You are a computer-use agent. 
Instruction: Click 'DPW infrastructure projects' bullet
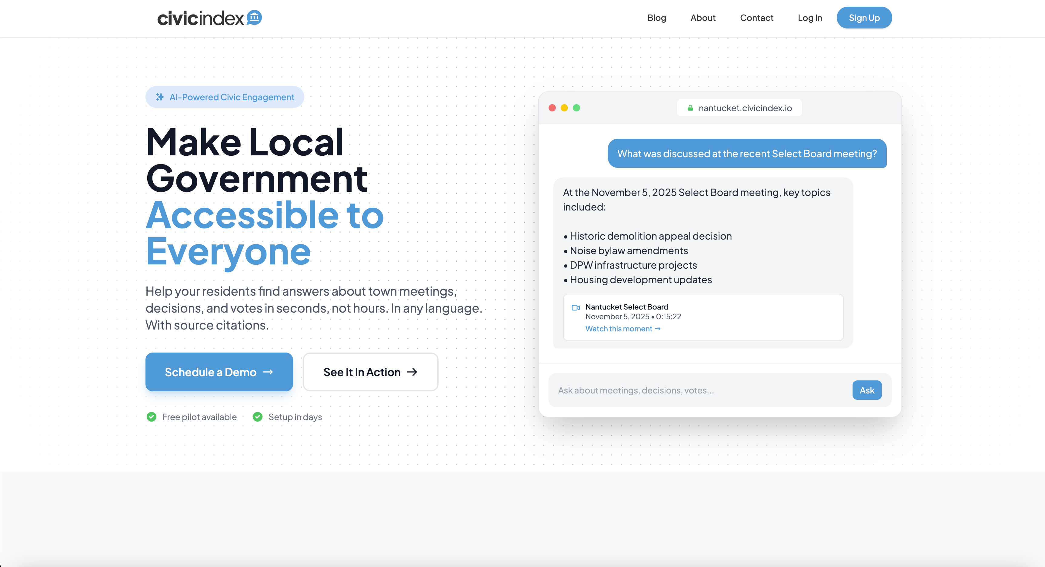(x=630, y=265)
